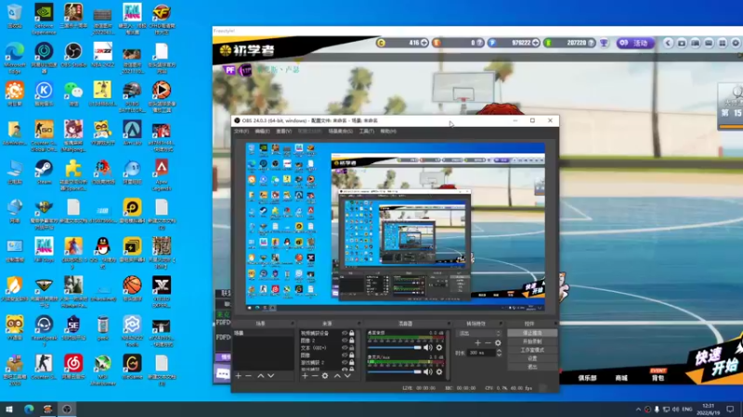Viewport: 743px width, 417px height.
Task: Toggle the lock on 图像 2 source
Action: 352,340
